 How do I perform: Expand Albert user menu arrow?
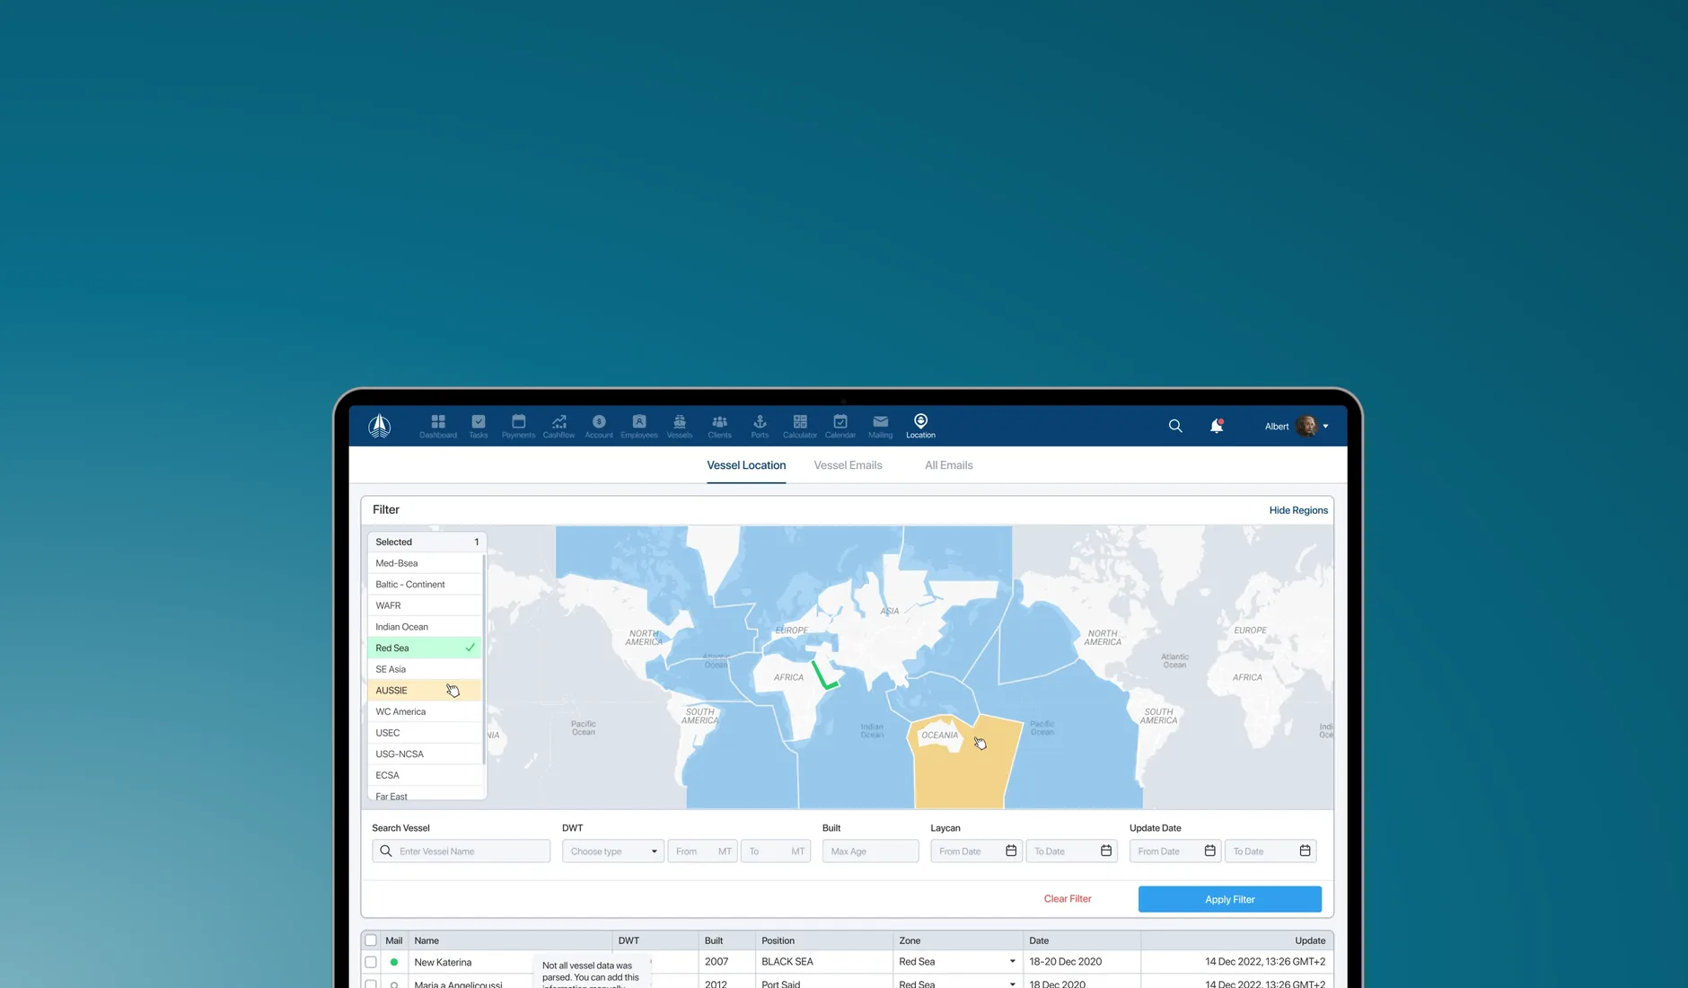(x=1326, y=427)
